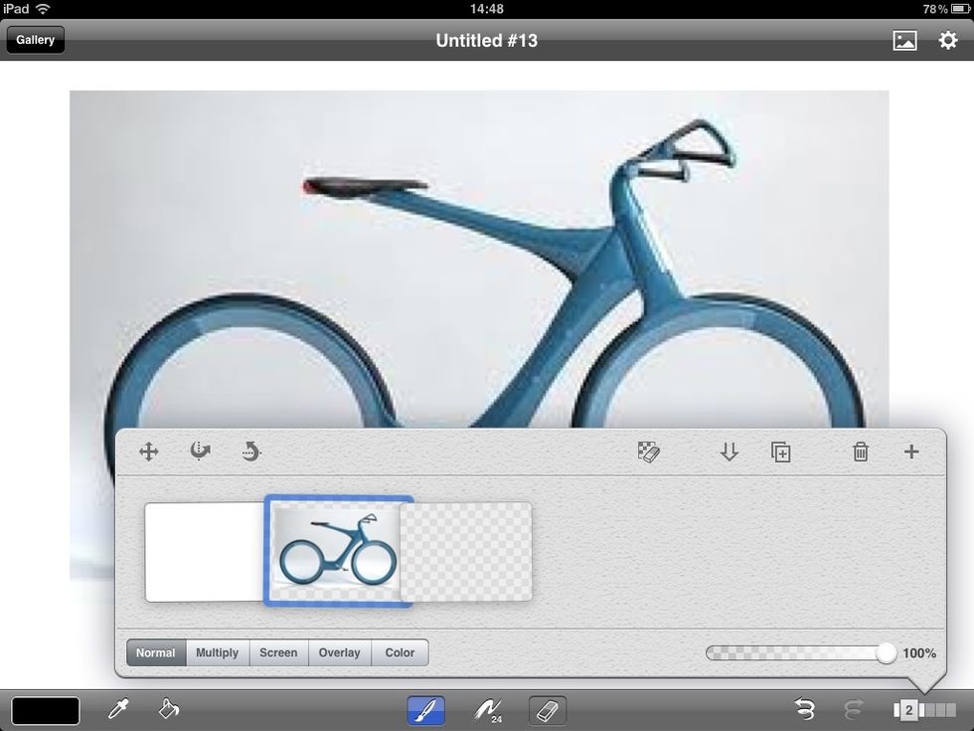Image resolution: width=974 pixels, height=731 pixels.
Task: Switch blend mode to Screen
Action: tap(278, 652)
